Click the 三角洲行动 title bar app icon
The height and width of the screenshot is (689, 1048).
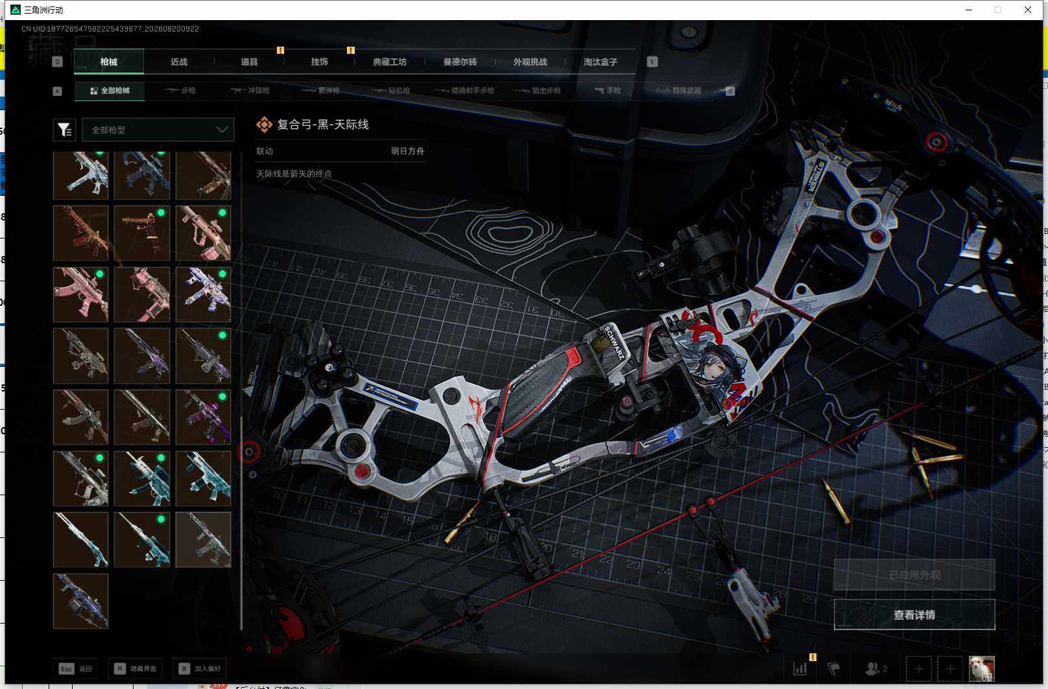click(16, 10)
